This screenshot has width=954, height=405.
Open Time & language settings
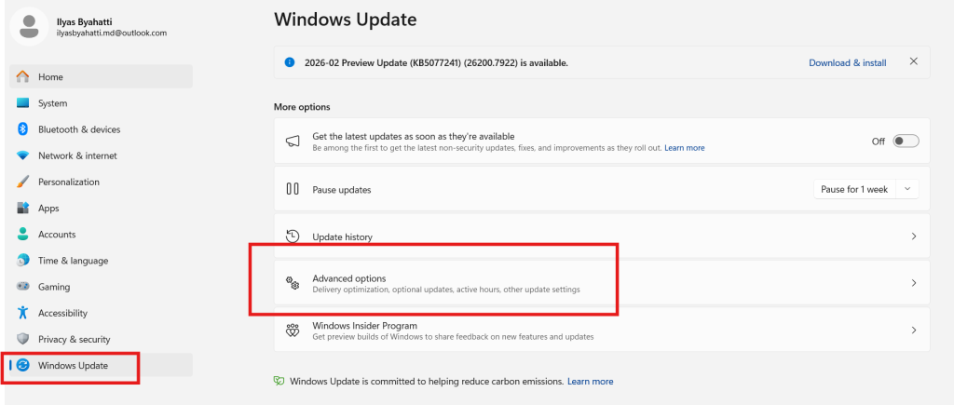click(101, 261)
